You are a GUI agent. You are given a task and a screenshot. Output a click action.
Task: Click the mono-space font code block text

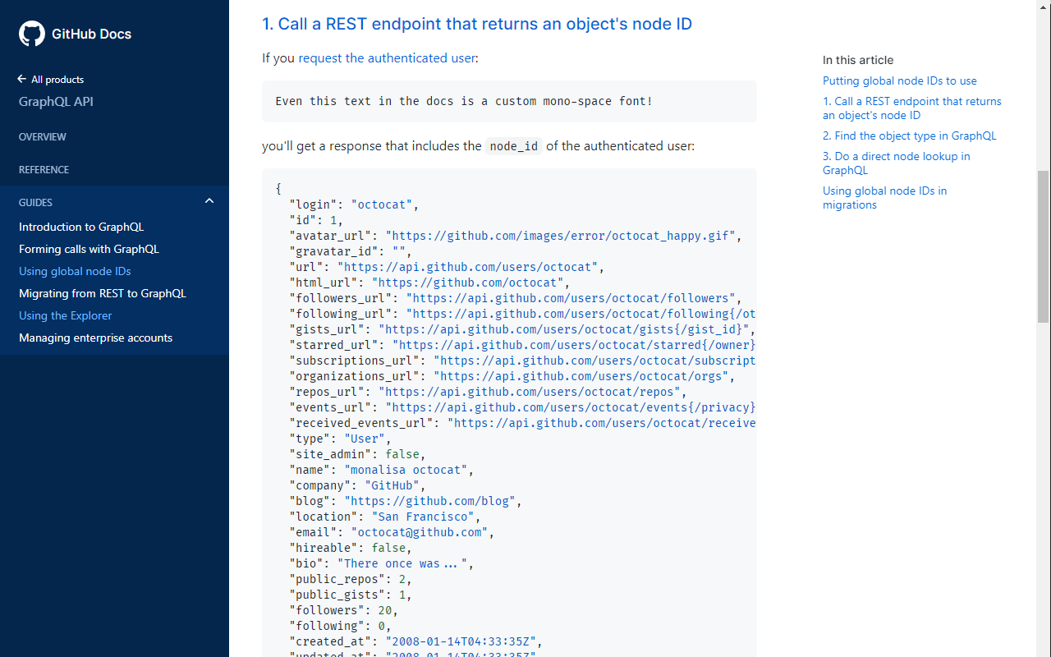[464, 101]
